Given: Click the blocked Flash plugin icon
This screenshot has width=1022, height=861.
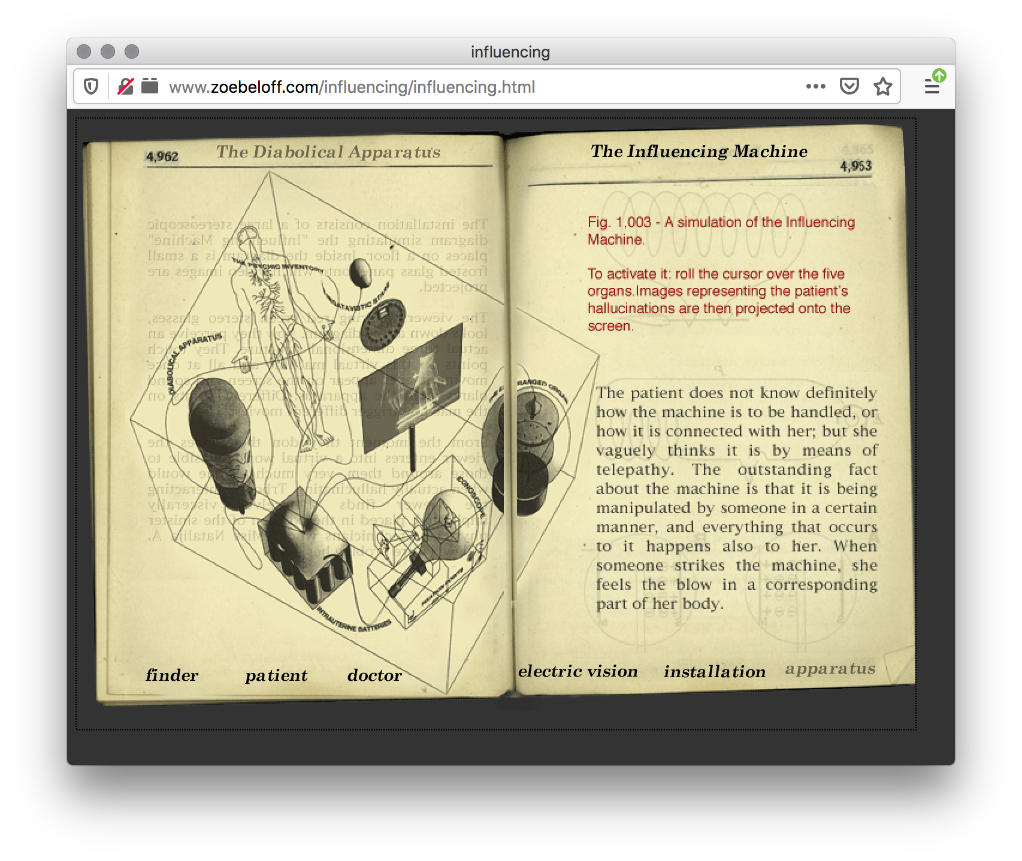Looking at the screenshot, I should pos(125,87).
